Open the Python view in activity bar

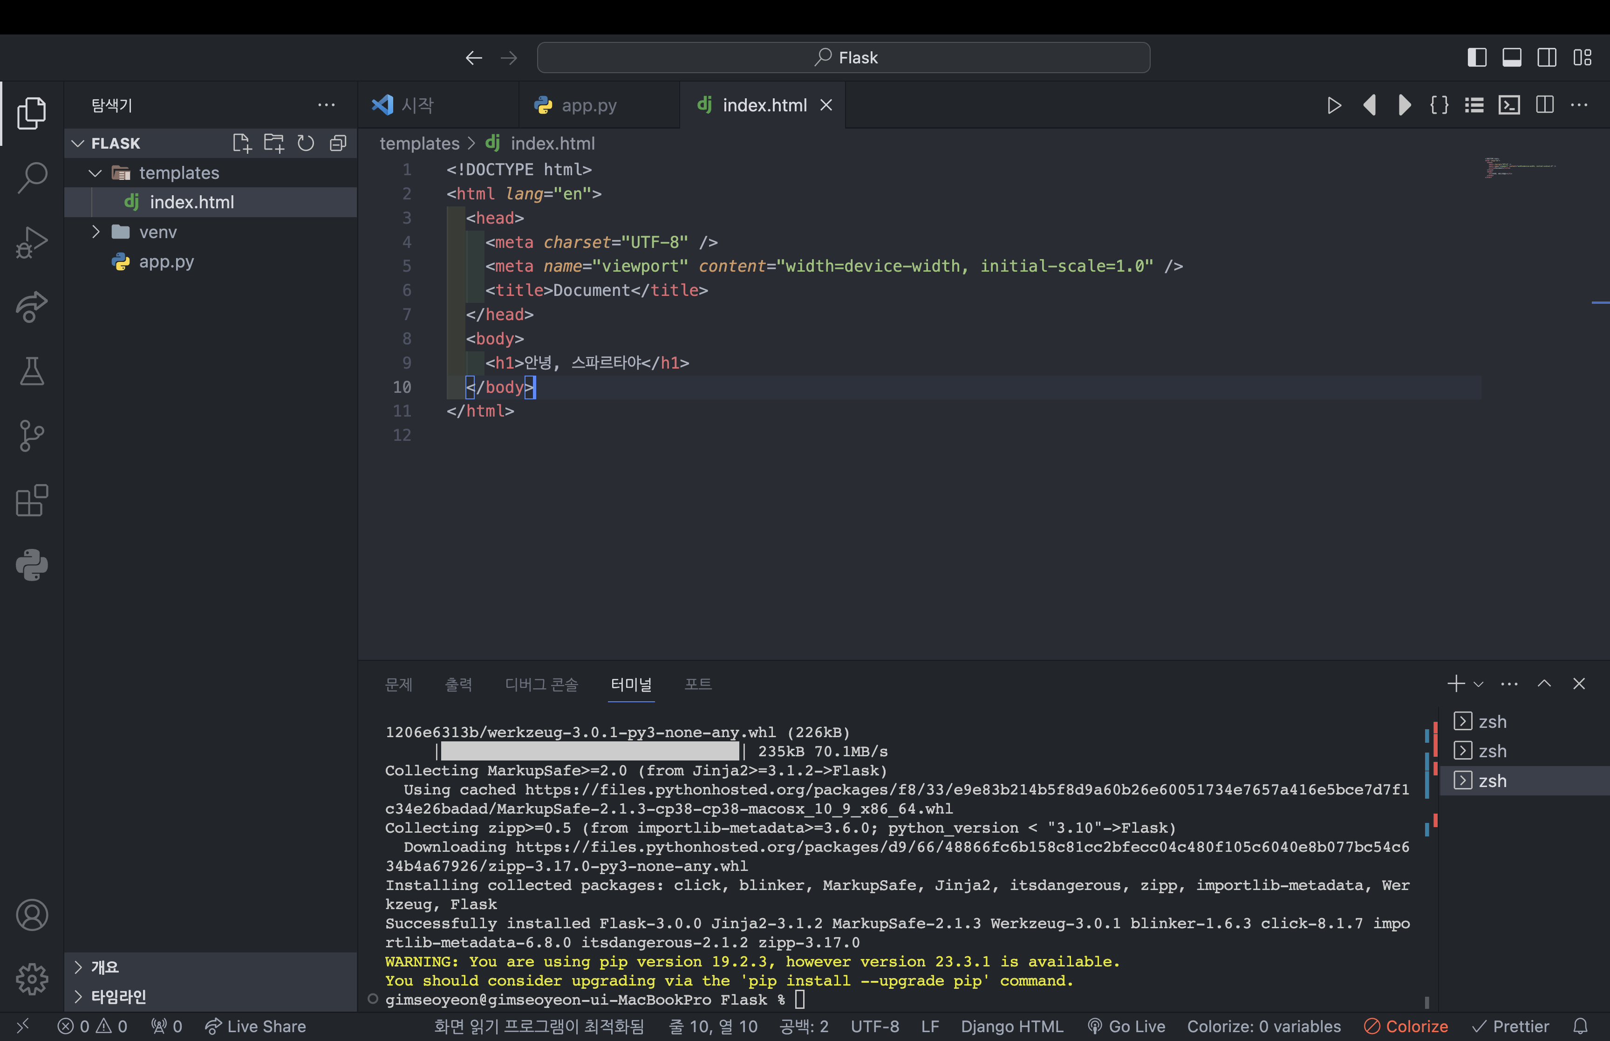point(32,565)
